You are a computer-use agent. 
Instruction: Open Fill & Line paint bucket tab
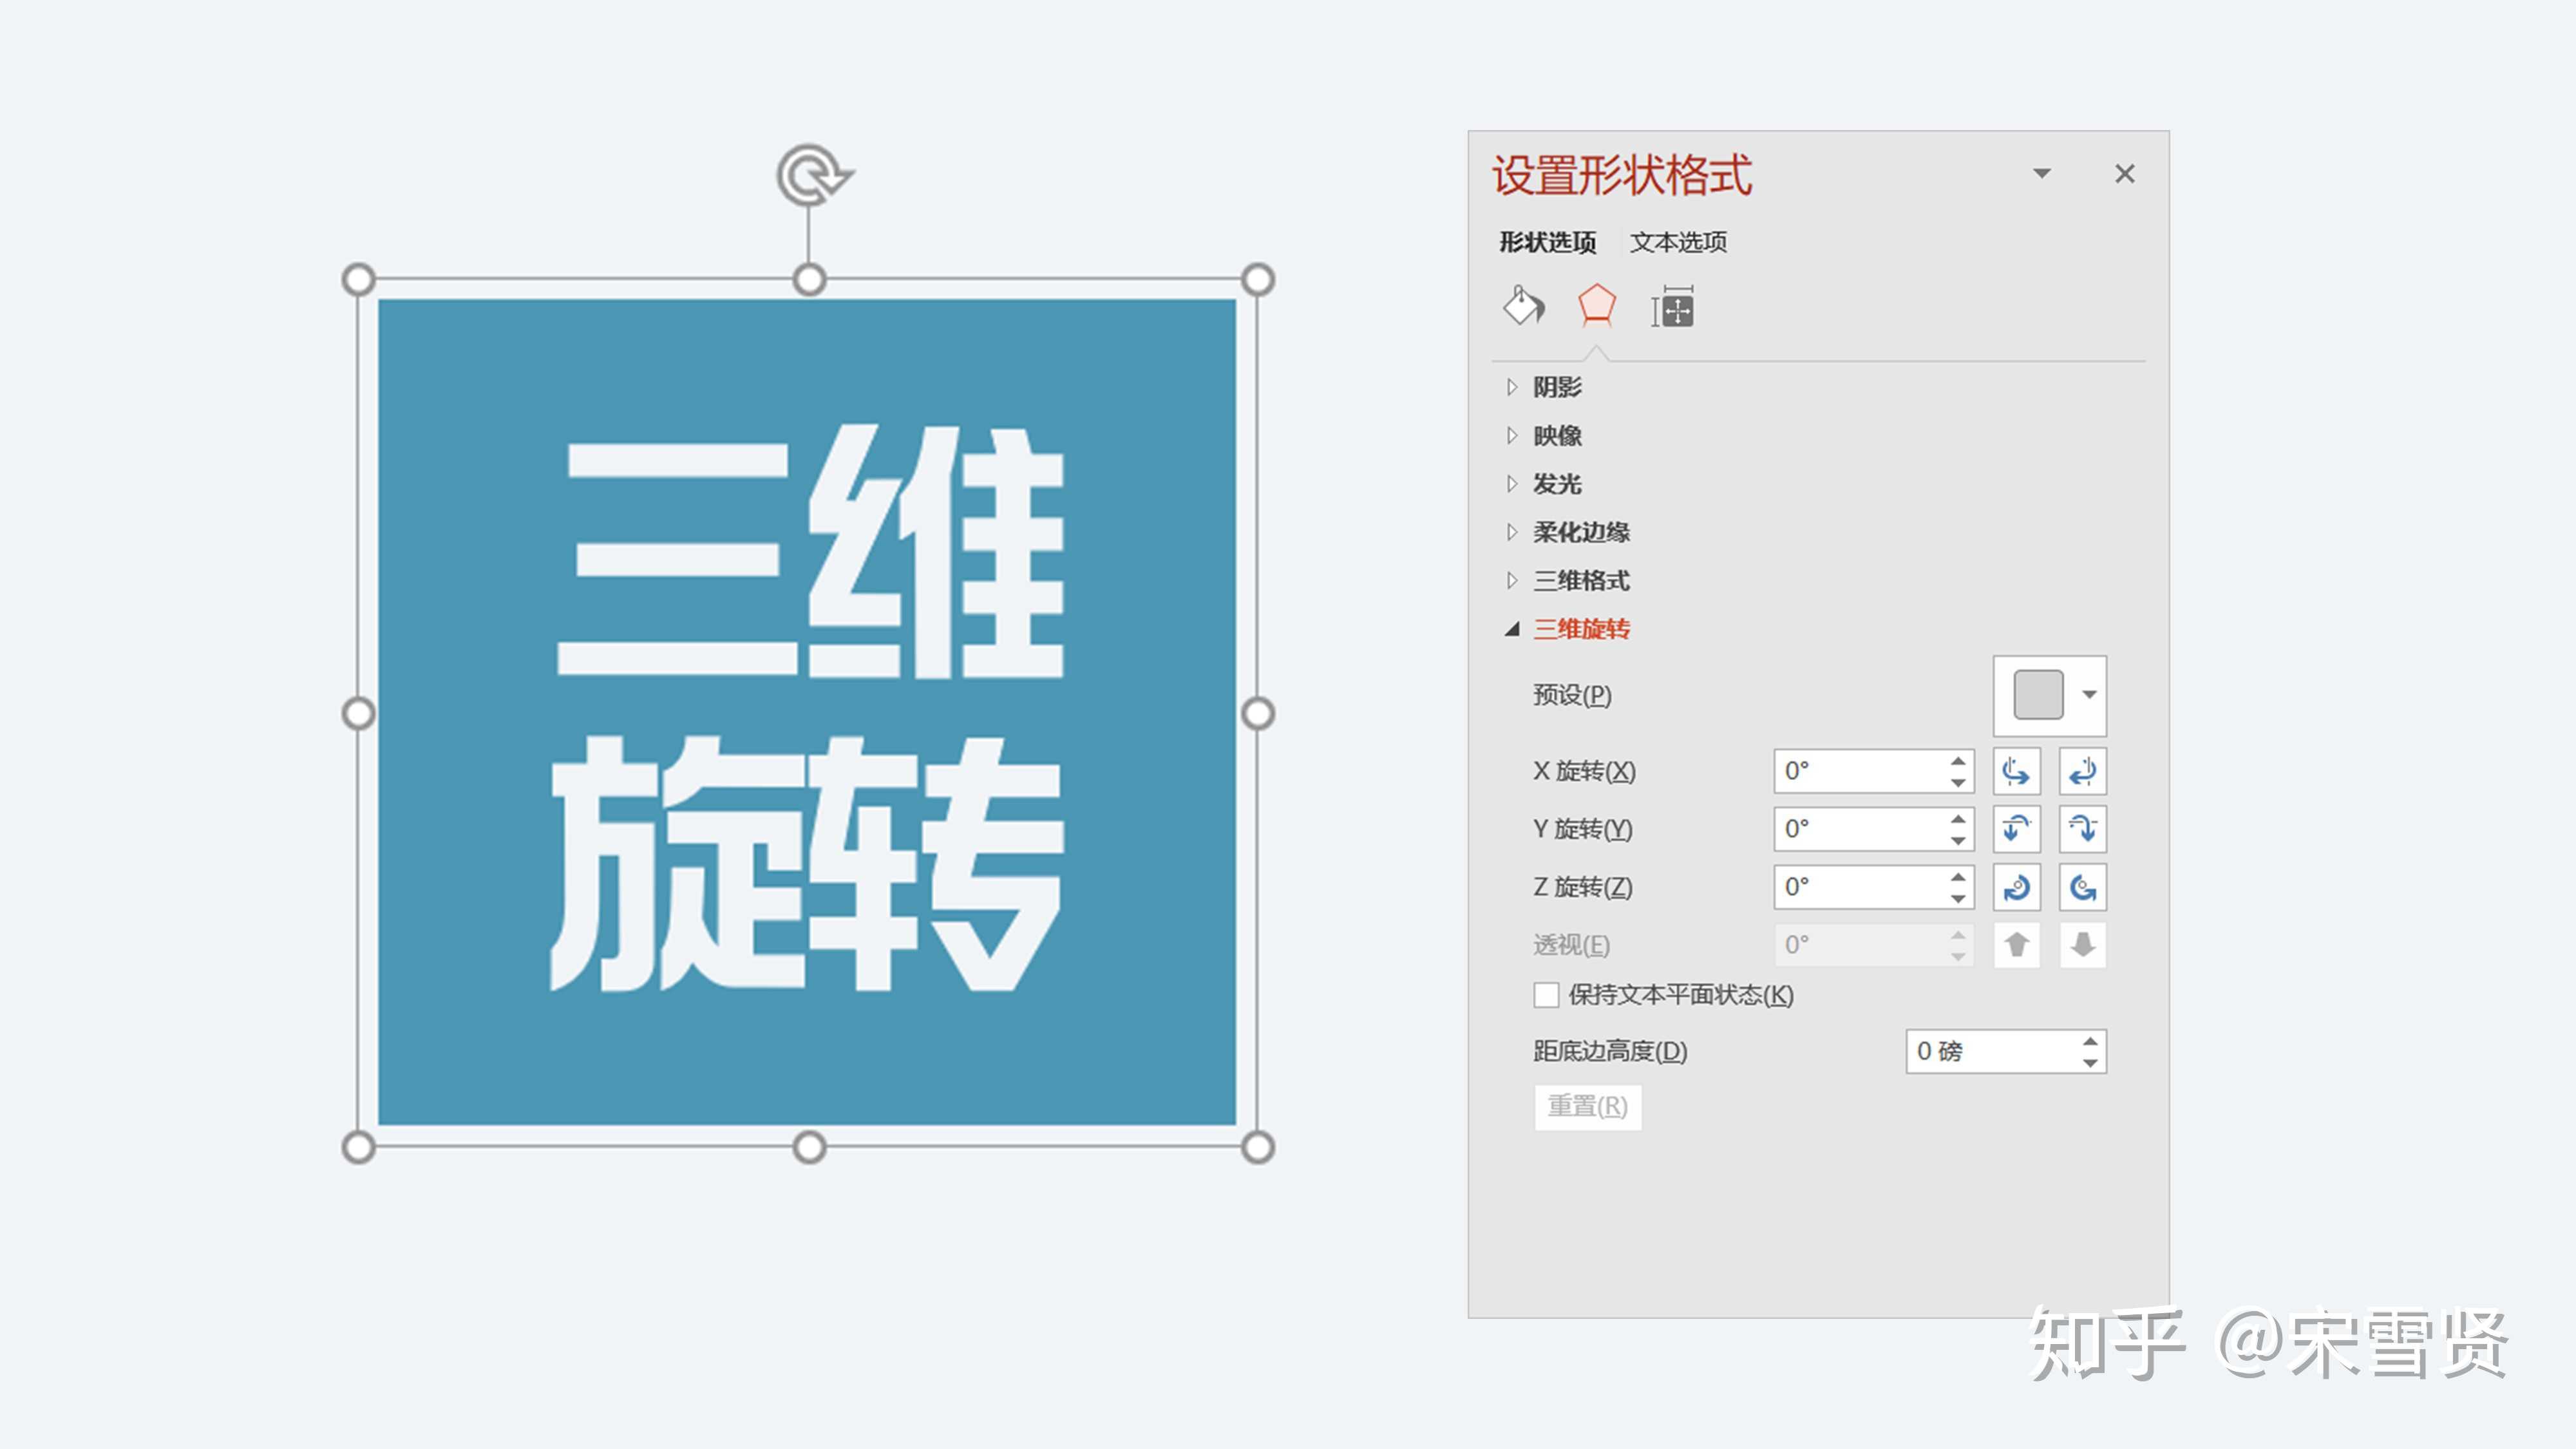click(1523, 306)
